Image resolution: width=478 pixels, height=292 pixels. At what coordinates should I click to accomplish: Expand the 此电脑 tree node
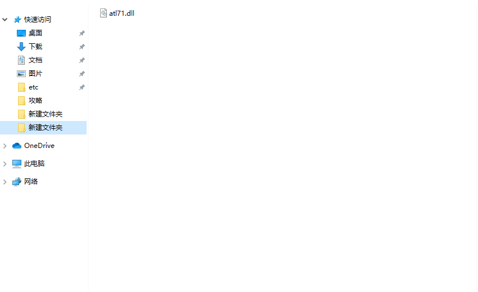point(5,164)
